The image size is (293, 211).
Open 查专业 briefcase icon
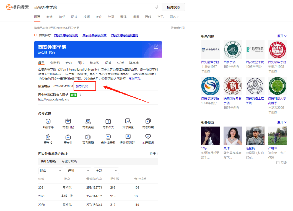click(x=68, y=137)
